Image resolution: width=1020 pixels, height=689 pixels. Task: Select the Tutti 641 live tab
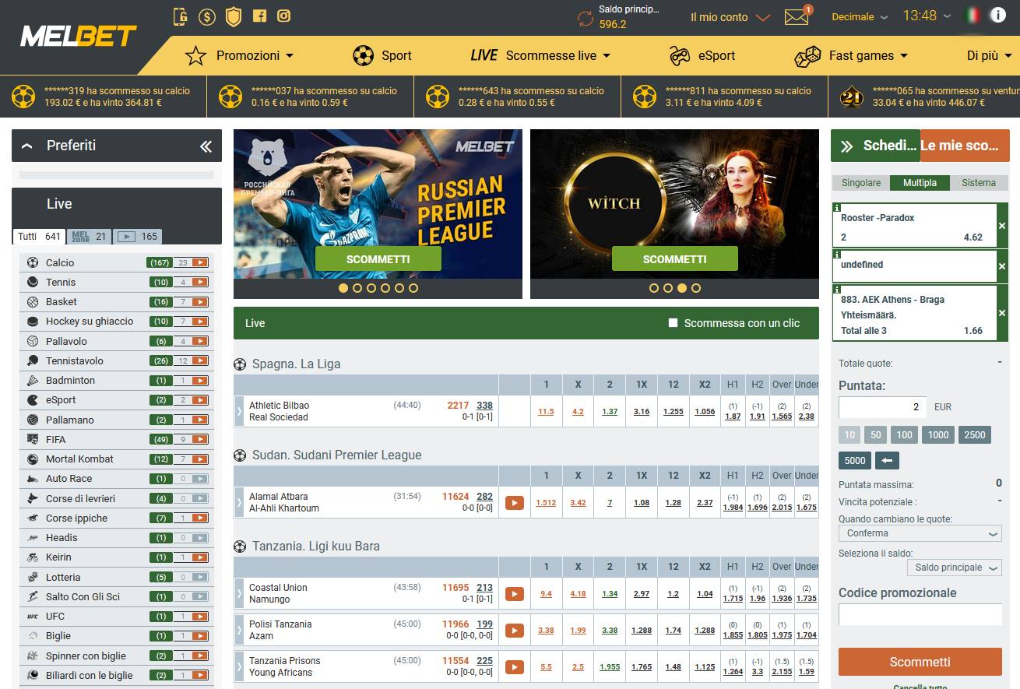tap(40, 237)
